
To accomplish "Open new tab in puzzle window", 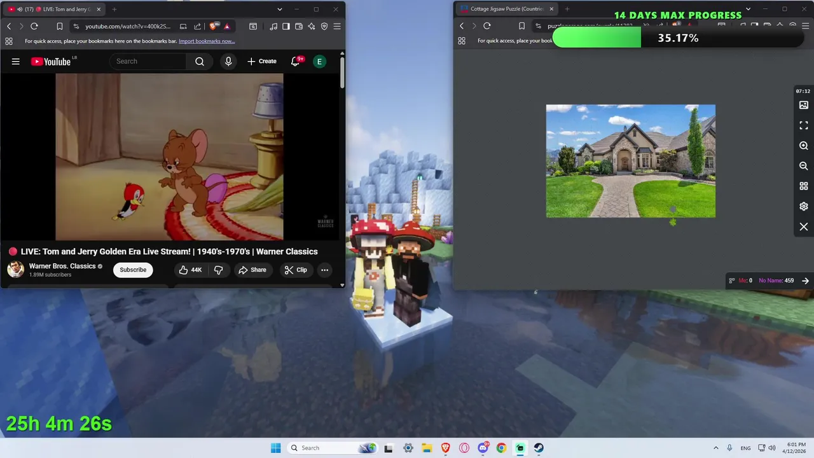I will 567,9.
